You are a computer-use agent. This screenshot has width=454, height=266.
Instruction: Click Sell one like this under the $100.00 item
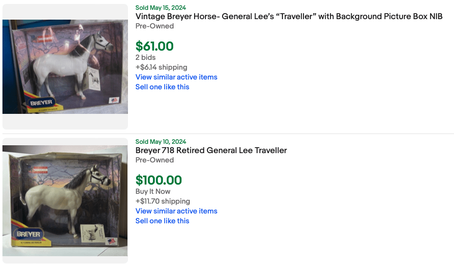pyautogui.click(x=162, y=221)
